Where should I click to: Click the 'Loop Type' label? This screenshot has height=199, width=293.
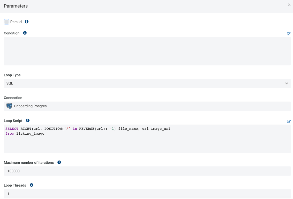pos(12,75)
